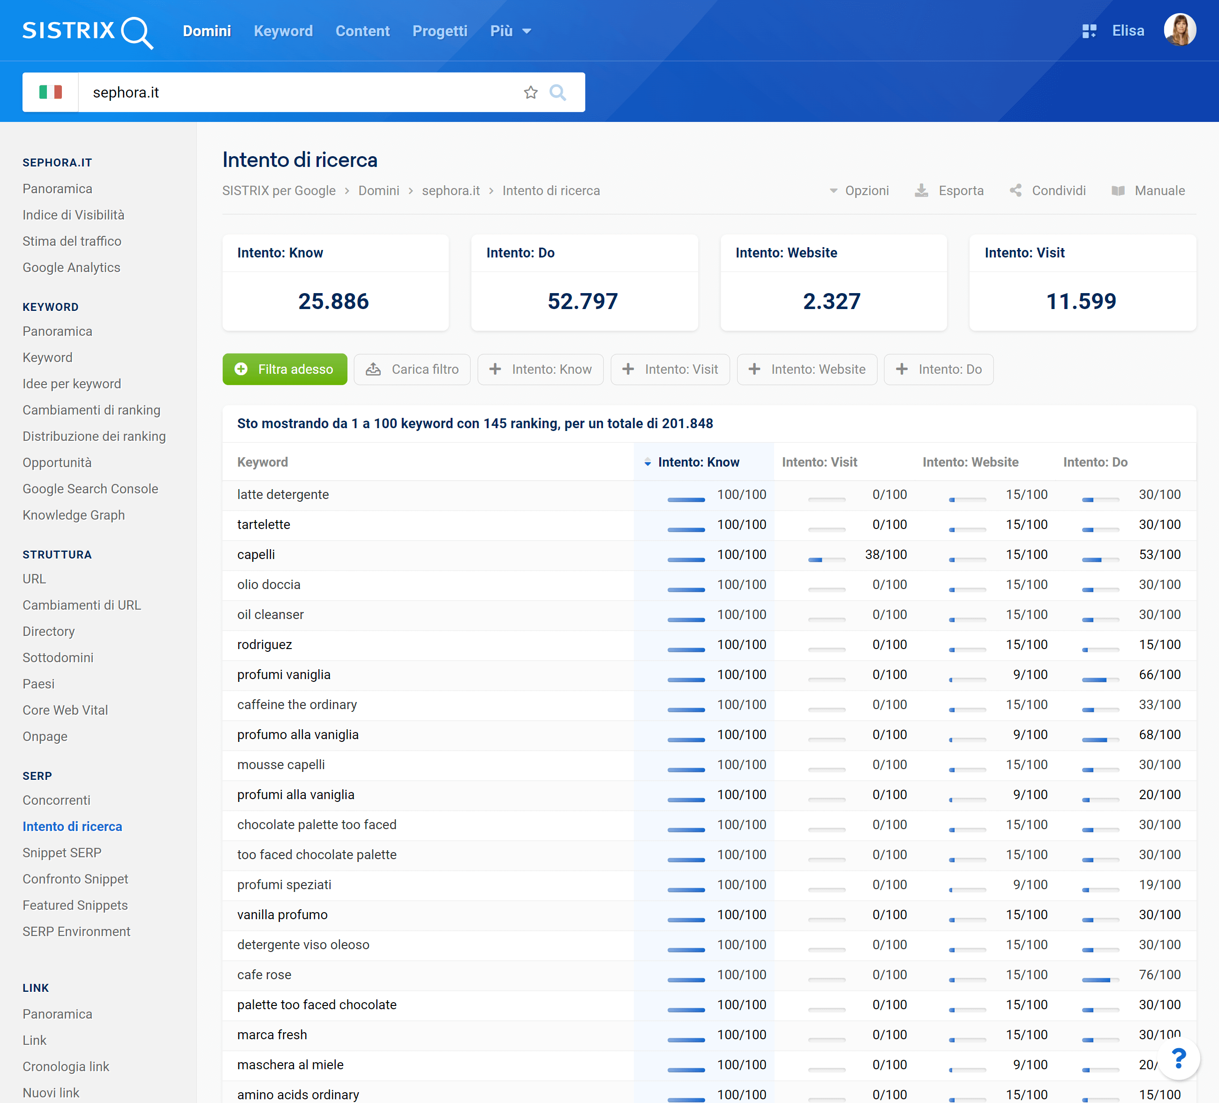Viewport: 1219px width, 1103px height.
Task: Open Google Search Console sidebar item
Action: tap(90, 489)
